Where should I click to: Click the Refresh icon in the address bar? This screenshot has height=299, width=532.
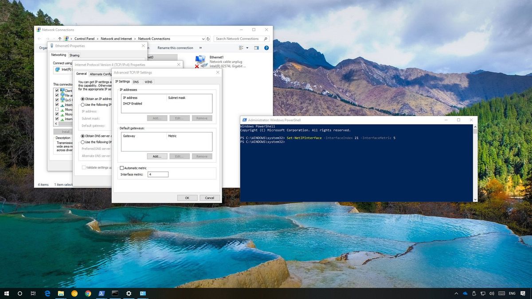(208, 39)
